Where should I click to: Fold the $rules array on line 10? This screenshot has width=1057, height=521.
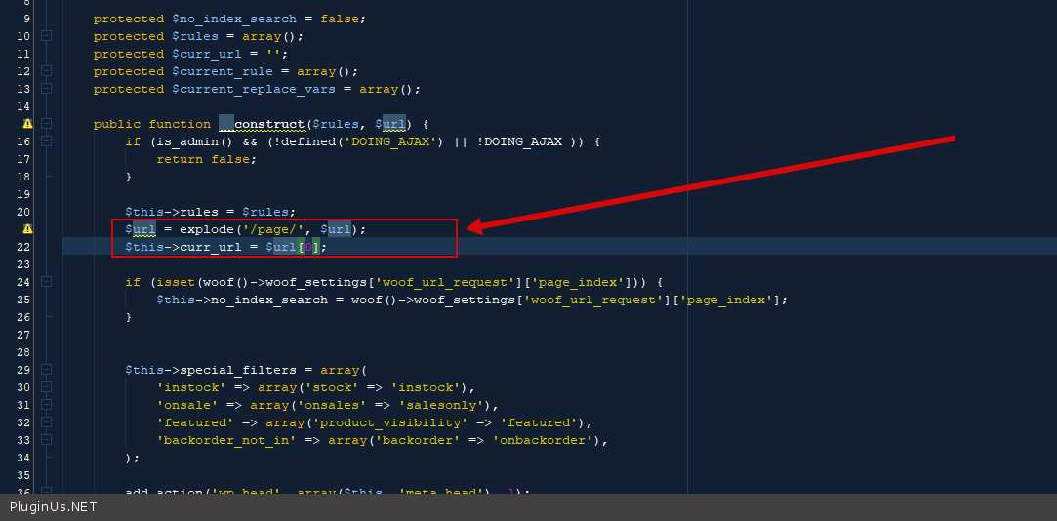(46, 36)
